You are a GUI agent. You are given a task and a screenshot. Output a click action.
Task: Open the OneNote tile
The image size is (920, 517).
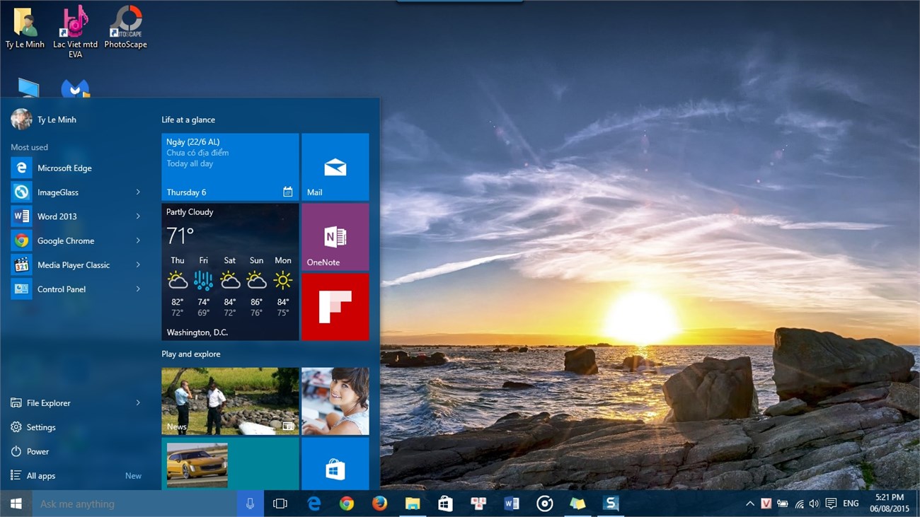point(335,237)
